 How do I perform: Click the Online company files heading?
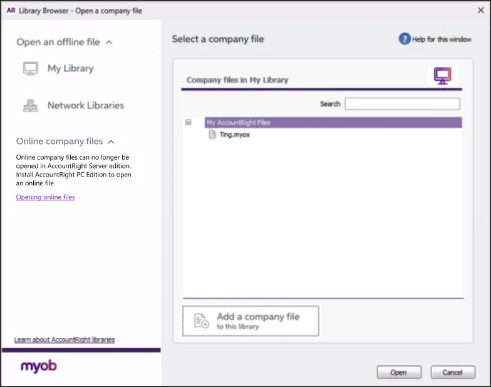(x=59, y=142)
